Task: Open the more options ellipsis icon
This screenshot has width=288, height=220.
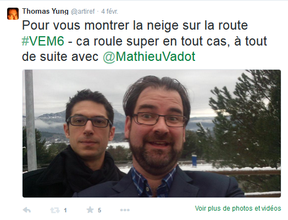Action: tap(125, 210)
